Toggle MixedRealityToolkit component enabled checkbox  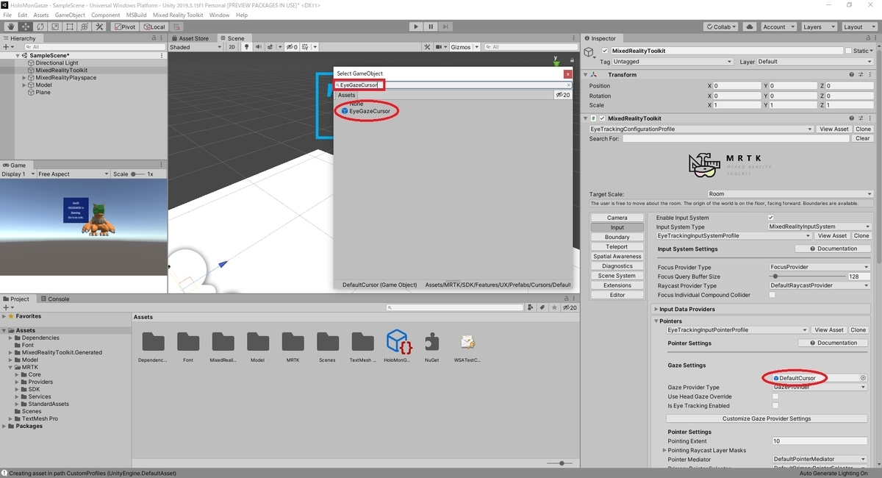coord(603,118)
